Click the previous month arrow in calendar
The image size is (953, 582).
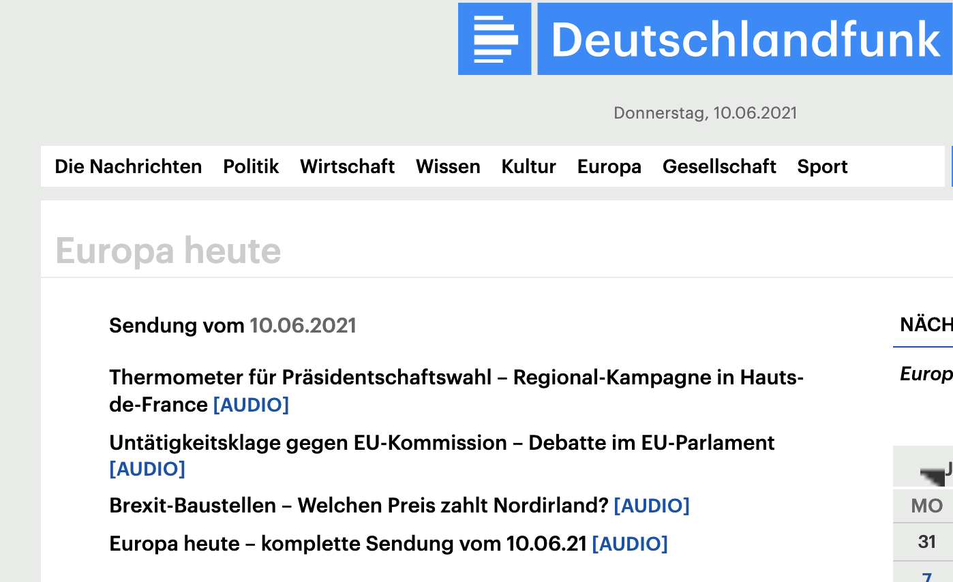(x=931, y=474)
